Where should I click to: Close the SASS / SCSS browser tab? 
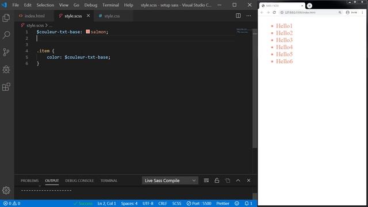point(302,6)
